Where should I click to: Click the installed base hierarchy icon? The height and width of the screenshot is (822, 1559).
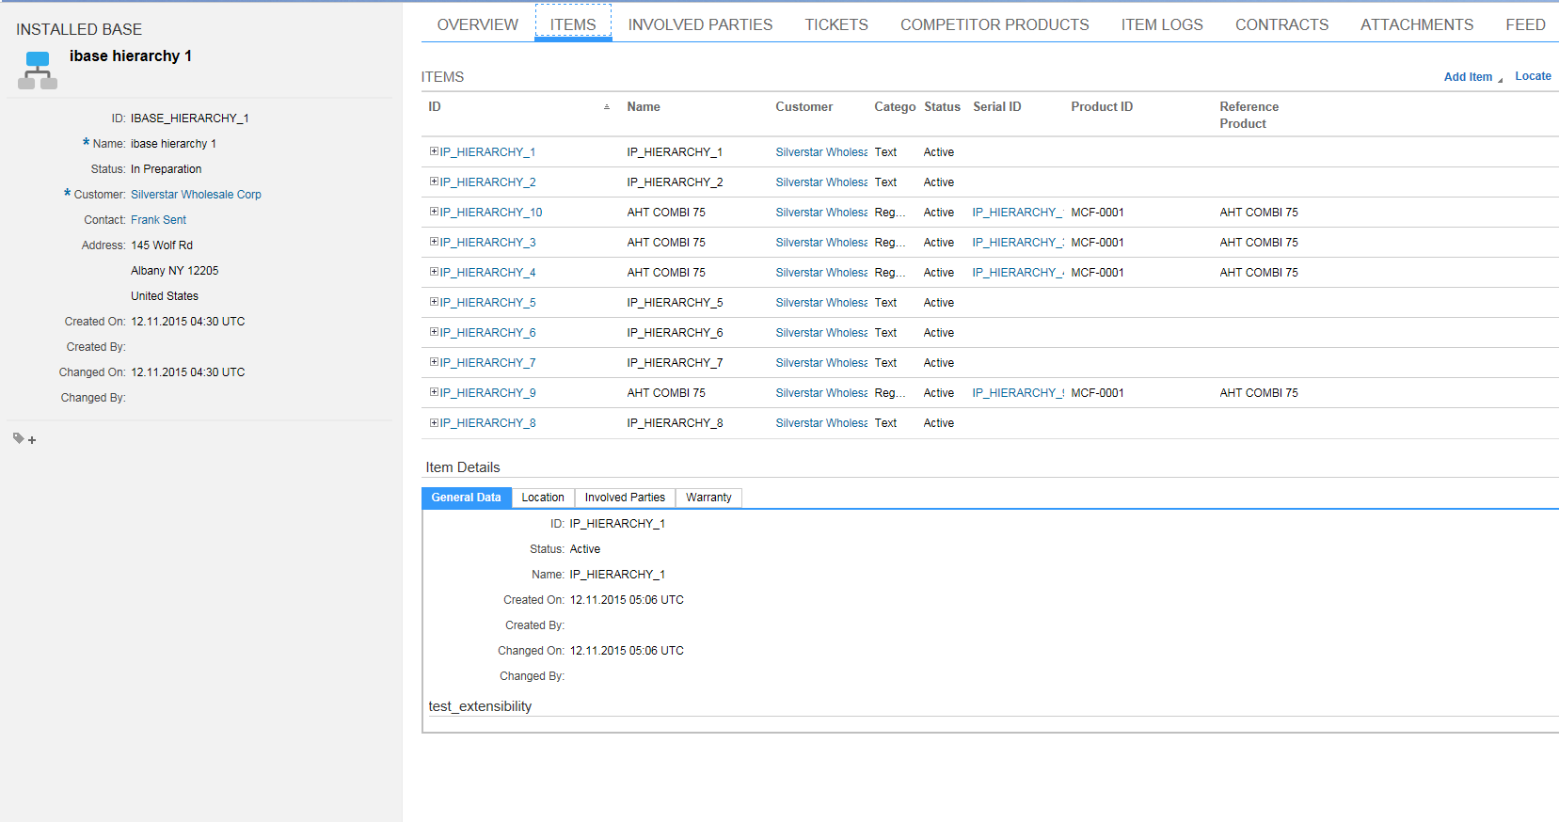point(38,71)
